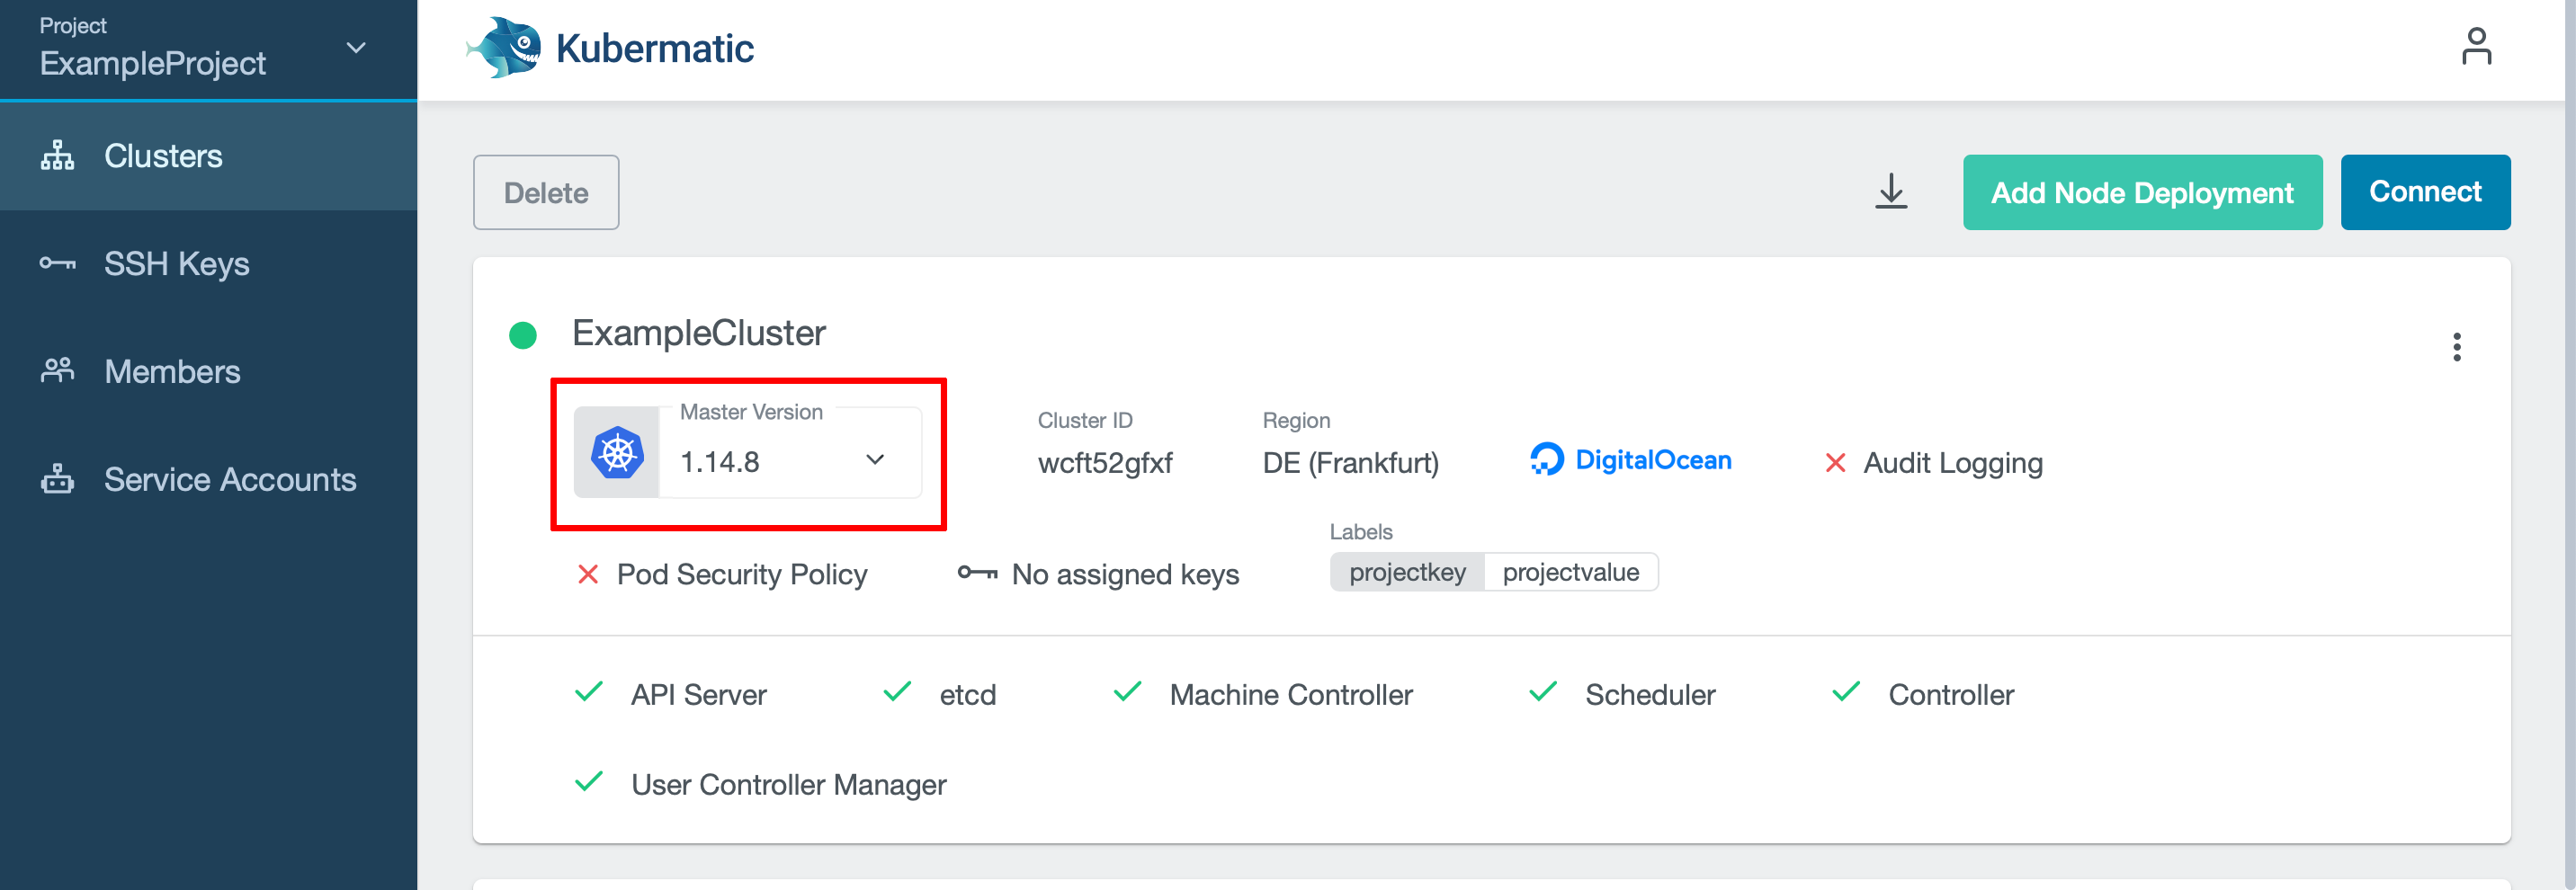Click the Kubermatic shark logo
Viewport: 2576px width, 890px height.
coord(504,47)
